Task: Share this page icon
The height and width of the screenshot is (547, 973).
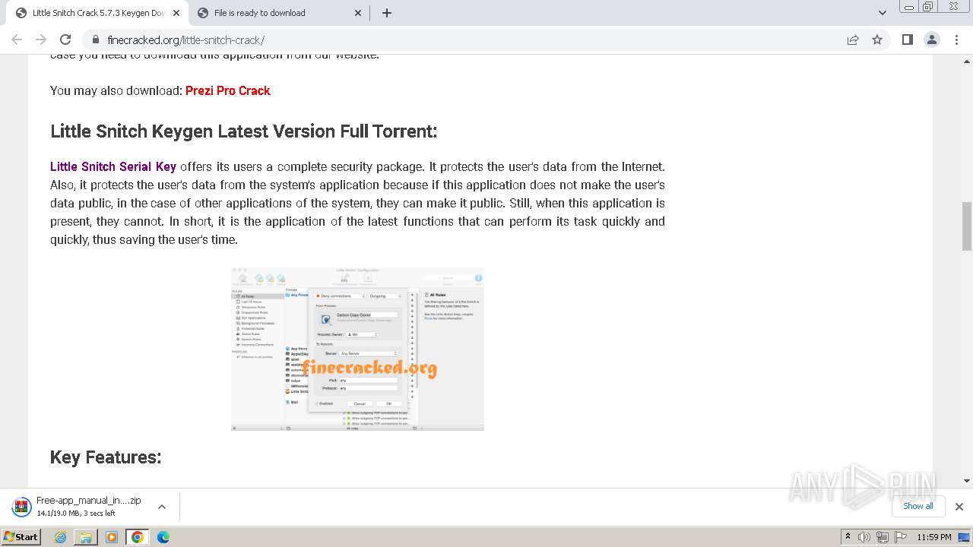Action: (853, 40)
